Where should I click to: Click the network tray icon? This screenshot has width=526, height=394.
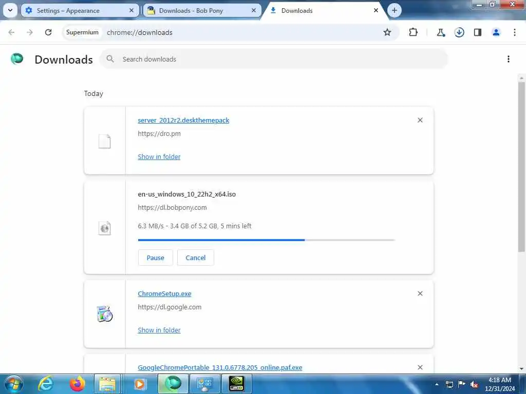coord(449,384)
